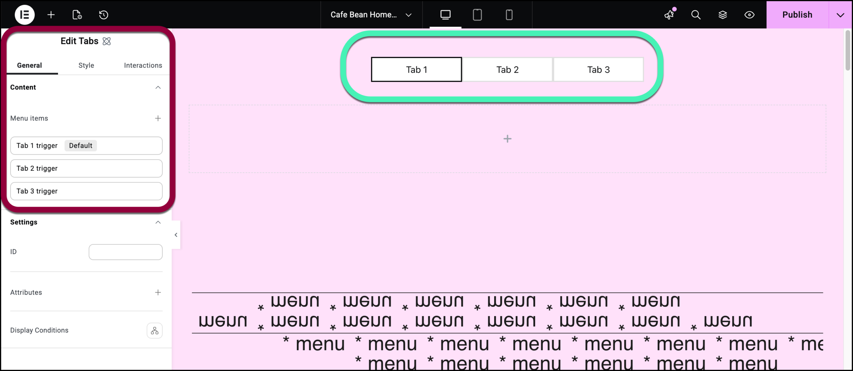Screen dimensions: 853x371
Task: Open the What's New megaphone icon
Action: (669, 15)
